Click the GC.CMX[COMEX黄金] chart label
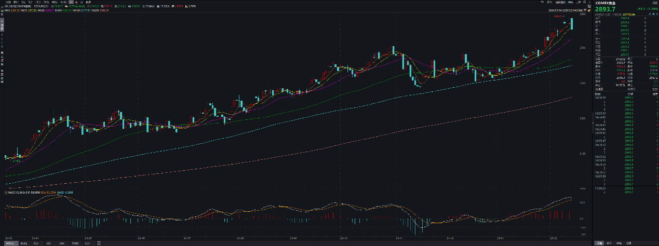Viewport: 659px width, 246px height. 18,6
